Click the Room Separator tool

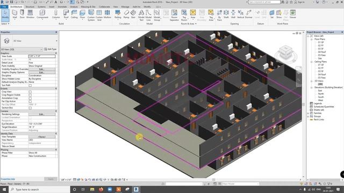[x=174, y=15]
